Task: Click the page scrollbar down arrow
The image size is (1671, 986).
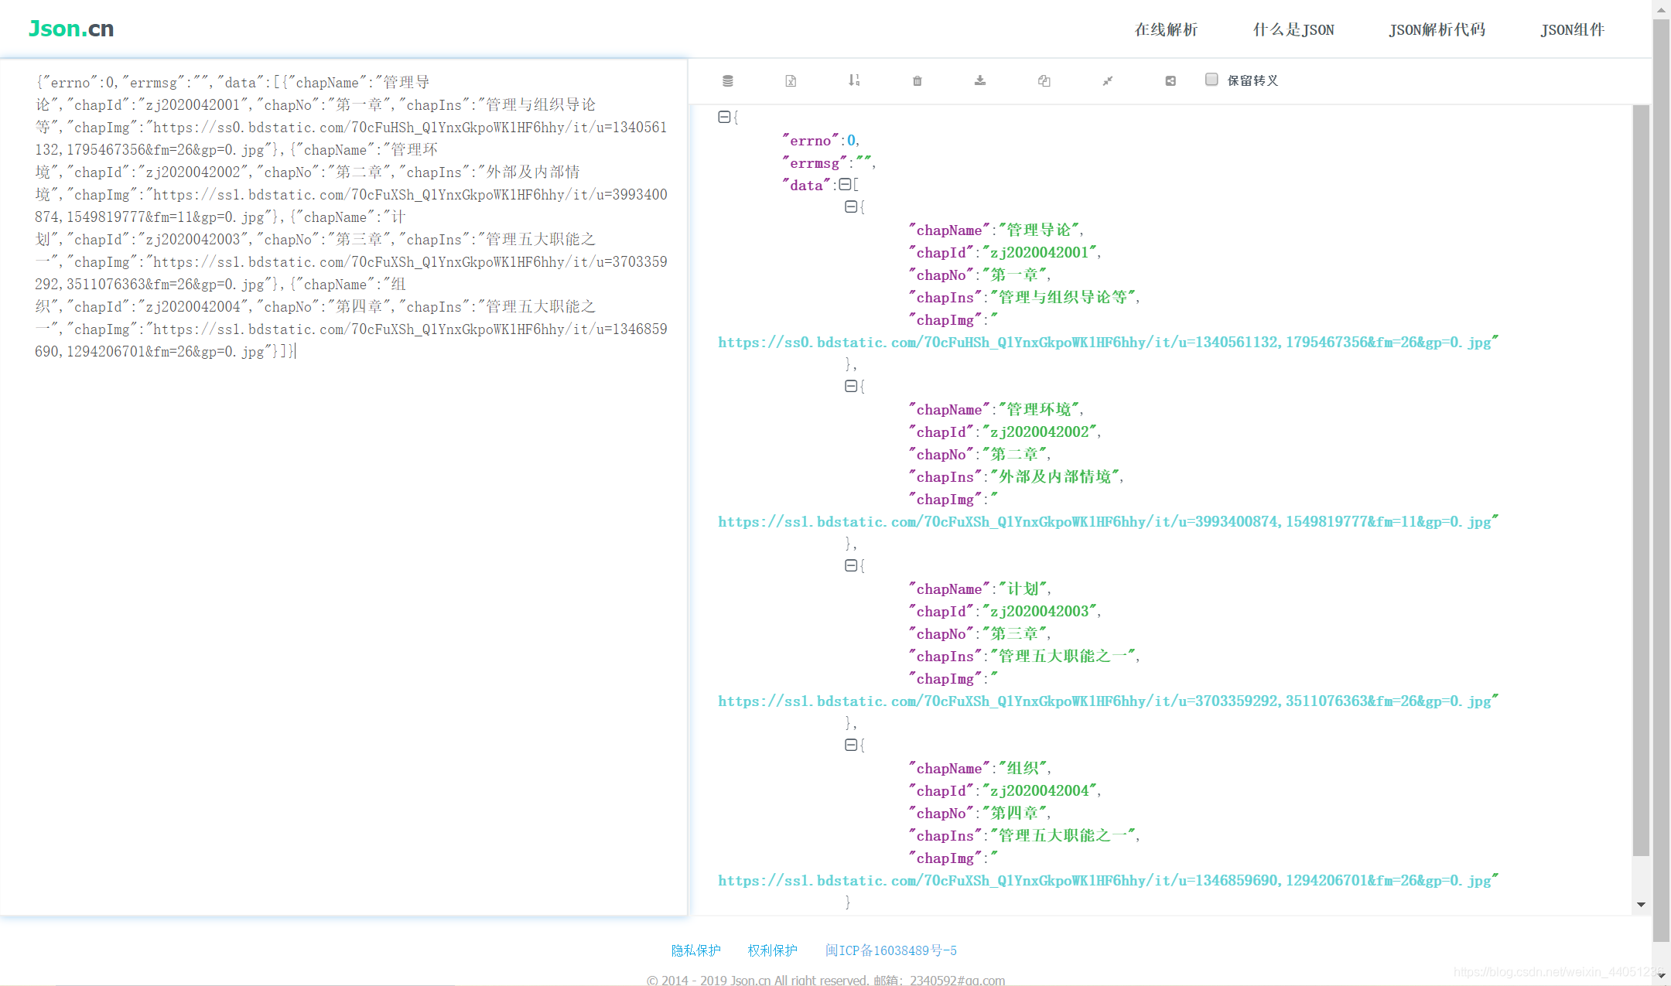Action: [1661, 977]
